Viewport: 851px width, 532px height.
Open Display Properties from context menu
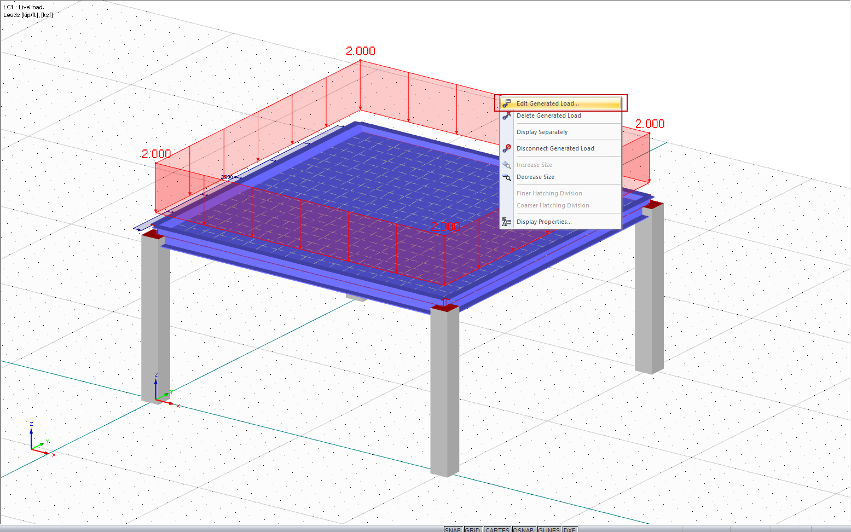pos(561,222)
